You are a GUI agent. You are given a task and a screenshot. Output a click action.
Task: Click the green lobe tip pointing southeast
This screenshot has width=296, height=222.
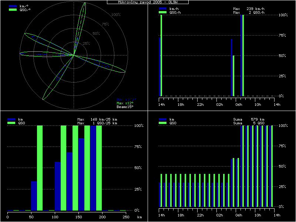pyautogui.click(x=125, y=71)
